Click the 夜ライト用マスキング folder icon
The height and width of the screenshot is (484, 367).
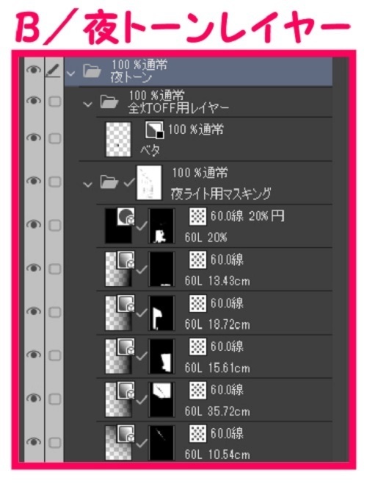click(x=109, y=182)
